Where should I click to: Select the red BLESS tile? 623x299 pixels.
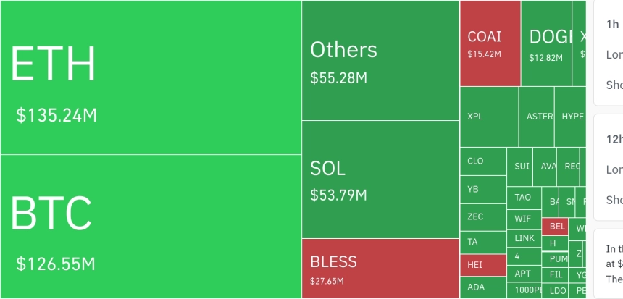pyautogui.click(x=380, y=268)
